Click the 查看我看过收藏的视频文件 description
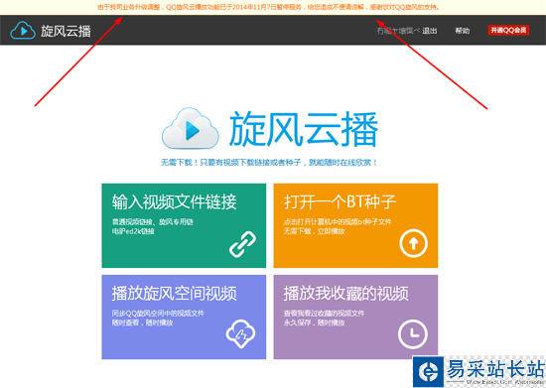 coord(324,314)
